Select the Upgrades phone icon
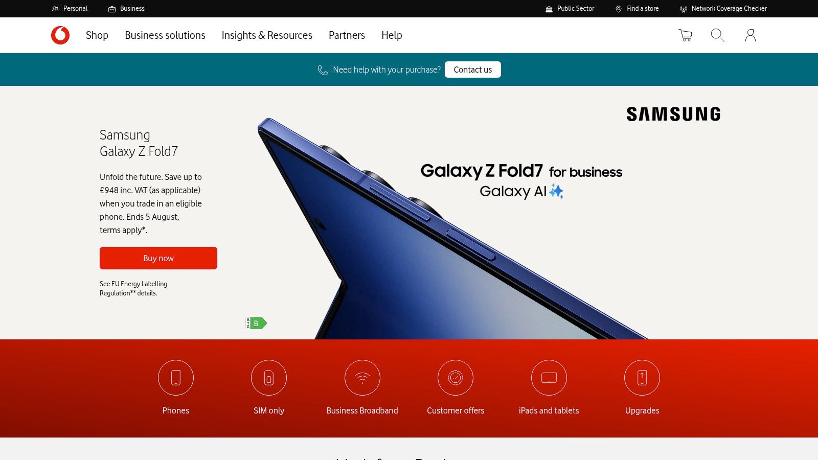Screen dimensions: 818x460 pyautogui.click(x=642, y=378)
